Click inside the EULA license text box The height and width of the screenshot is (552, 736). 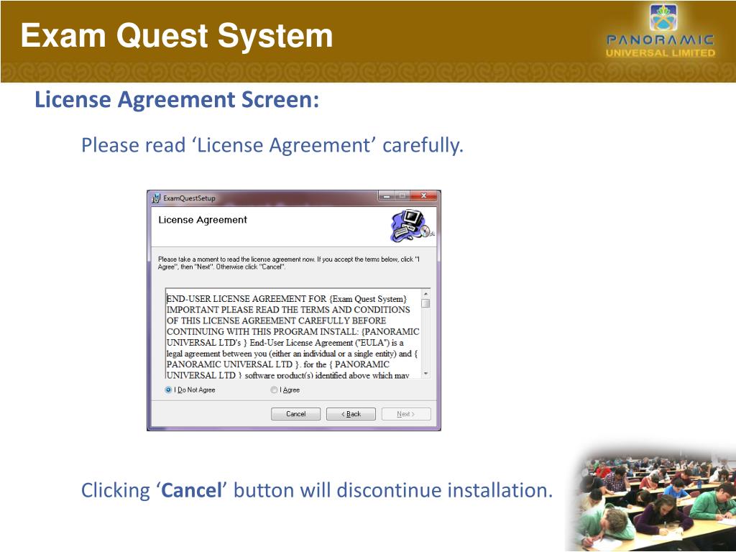coord(293,333)
